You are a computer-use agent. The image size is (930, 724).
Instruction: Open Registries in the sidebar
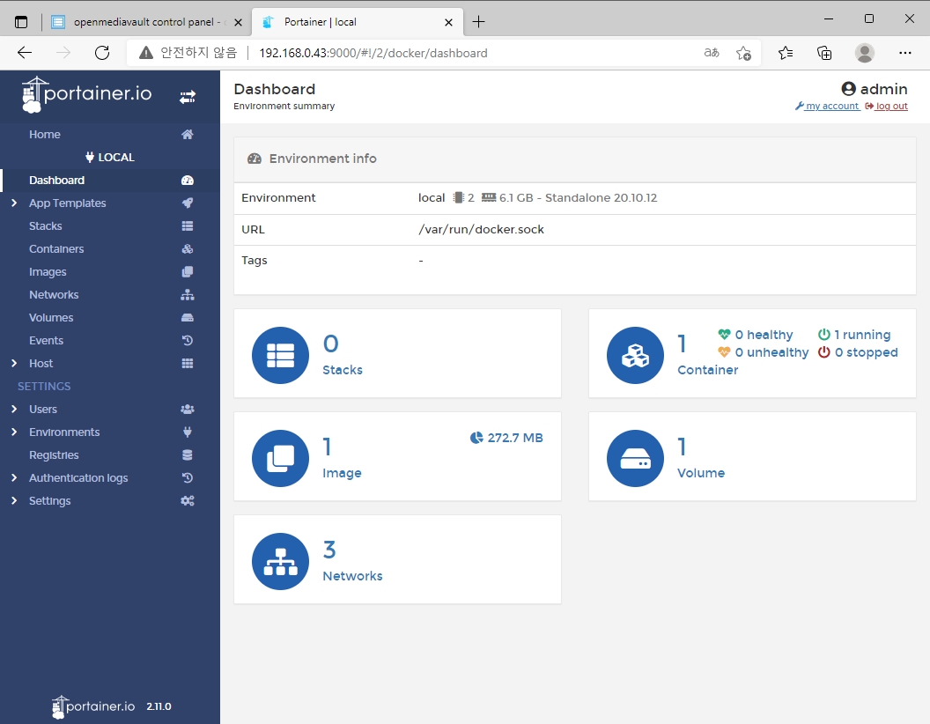(54, 455)
